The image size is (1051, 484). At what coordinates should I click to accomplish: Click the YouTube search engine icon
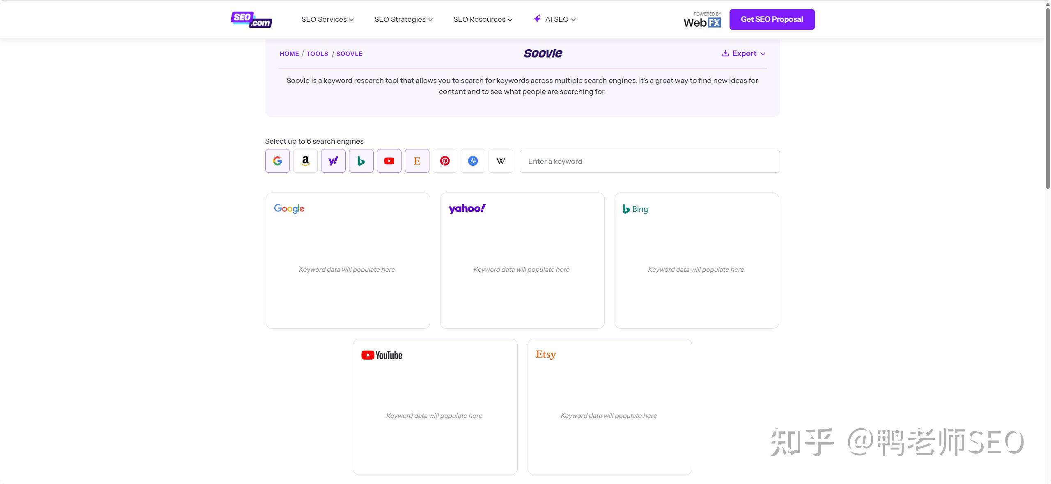[x=389, y=161]
